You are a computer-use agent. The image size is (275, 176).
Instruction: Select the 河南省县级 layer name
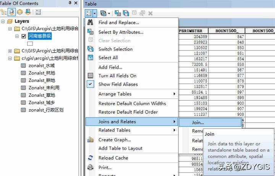[x=40, y=36]
